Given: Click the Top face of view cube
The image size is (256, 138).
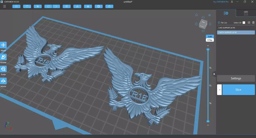Looking at the screenshot, I should 204,22.
